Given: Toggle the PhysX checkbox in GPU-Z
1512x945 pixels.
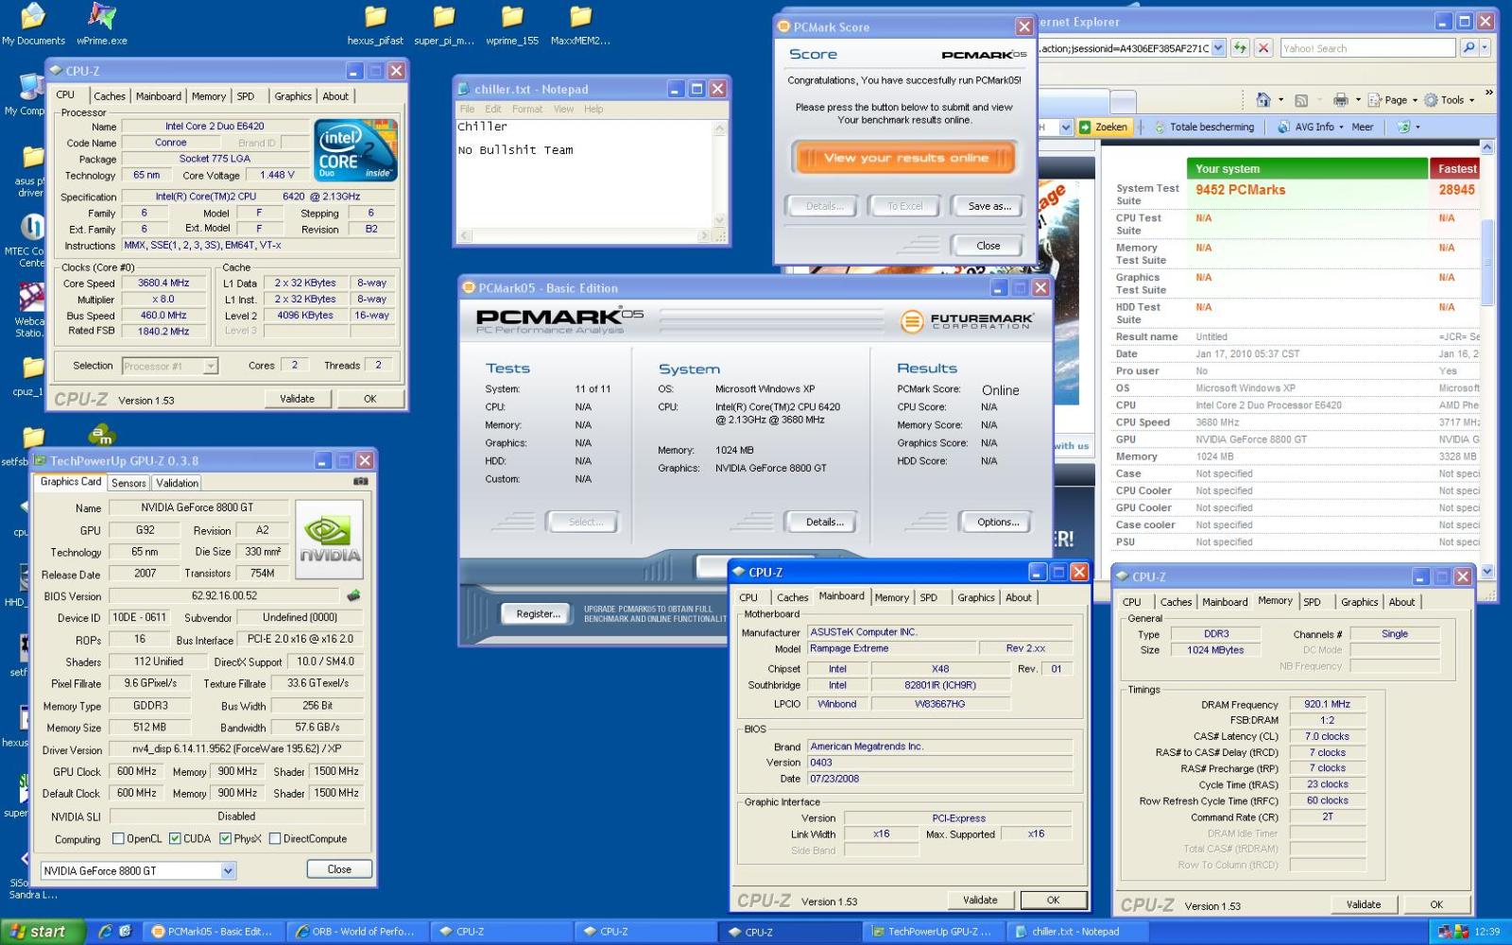Looking at the screenshot, I should tap(226, 838).
